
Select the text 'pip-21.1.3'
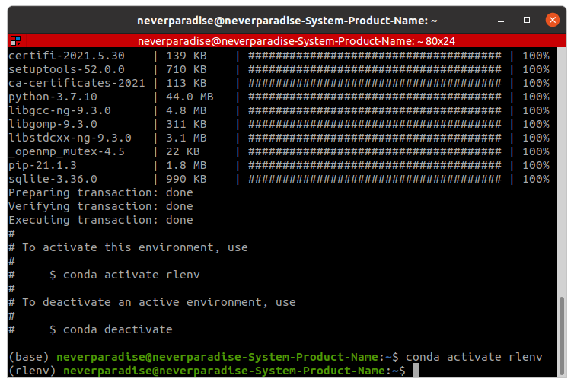pyautogui.click(x=43, y=165)
